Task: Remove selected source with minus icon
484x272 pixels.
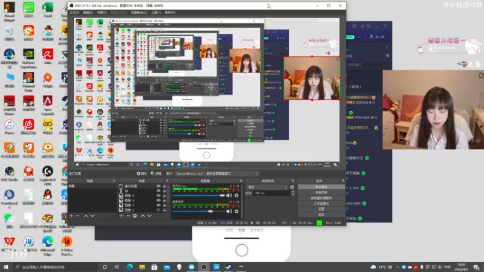Action: coord(128,216)
